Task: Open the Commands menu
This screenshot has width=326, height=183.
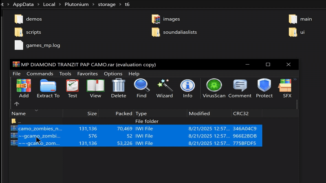Action: (40, 74)
